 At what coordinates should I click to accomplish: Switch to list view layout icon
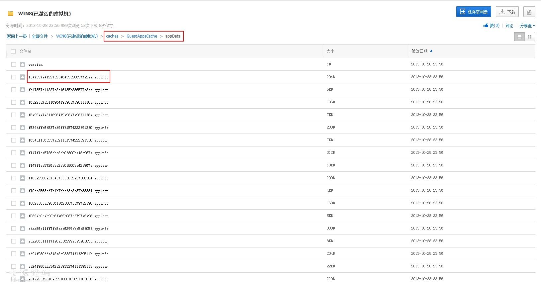point(519,37)
